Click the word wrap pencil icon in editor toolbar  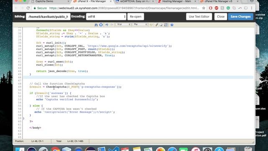(161, 25)
